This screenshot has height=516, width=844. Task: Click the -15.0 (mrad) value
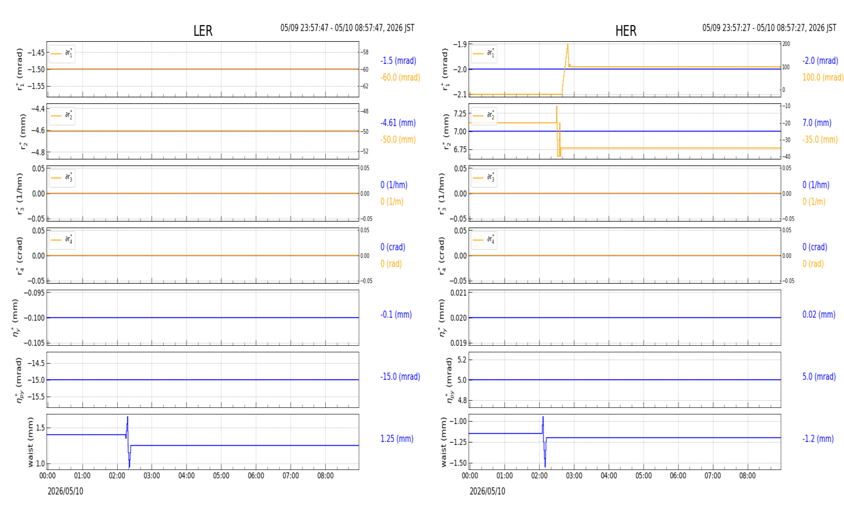pos(400,377)
